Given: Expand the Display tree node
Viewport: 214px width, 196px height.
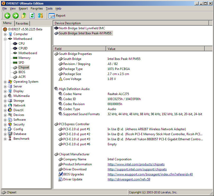Looking at the screenshot, I should [x=5, y=91].
